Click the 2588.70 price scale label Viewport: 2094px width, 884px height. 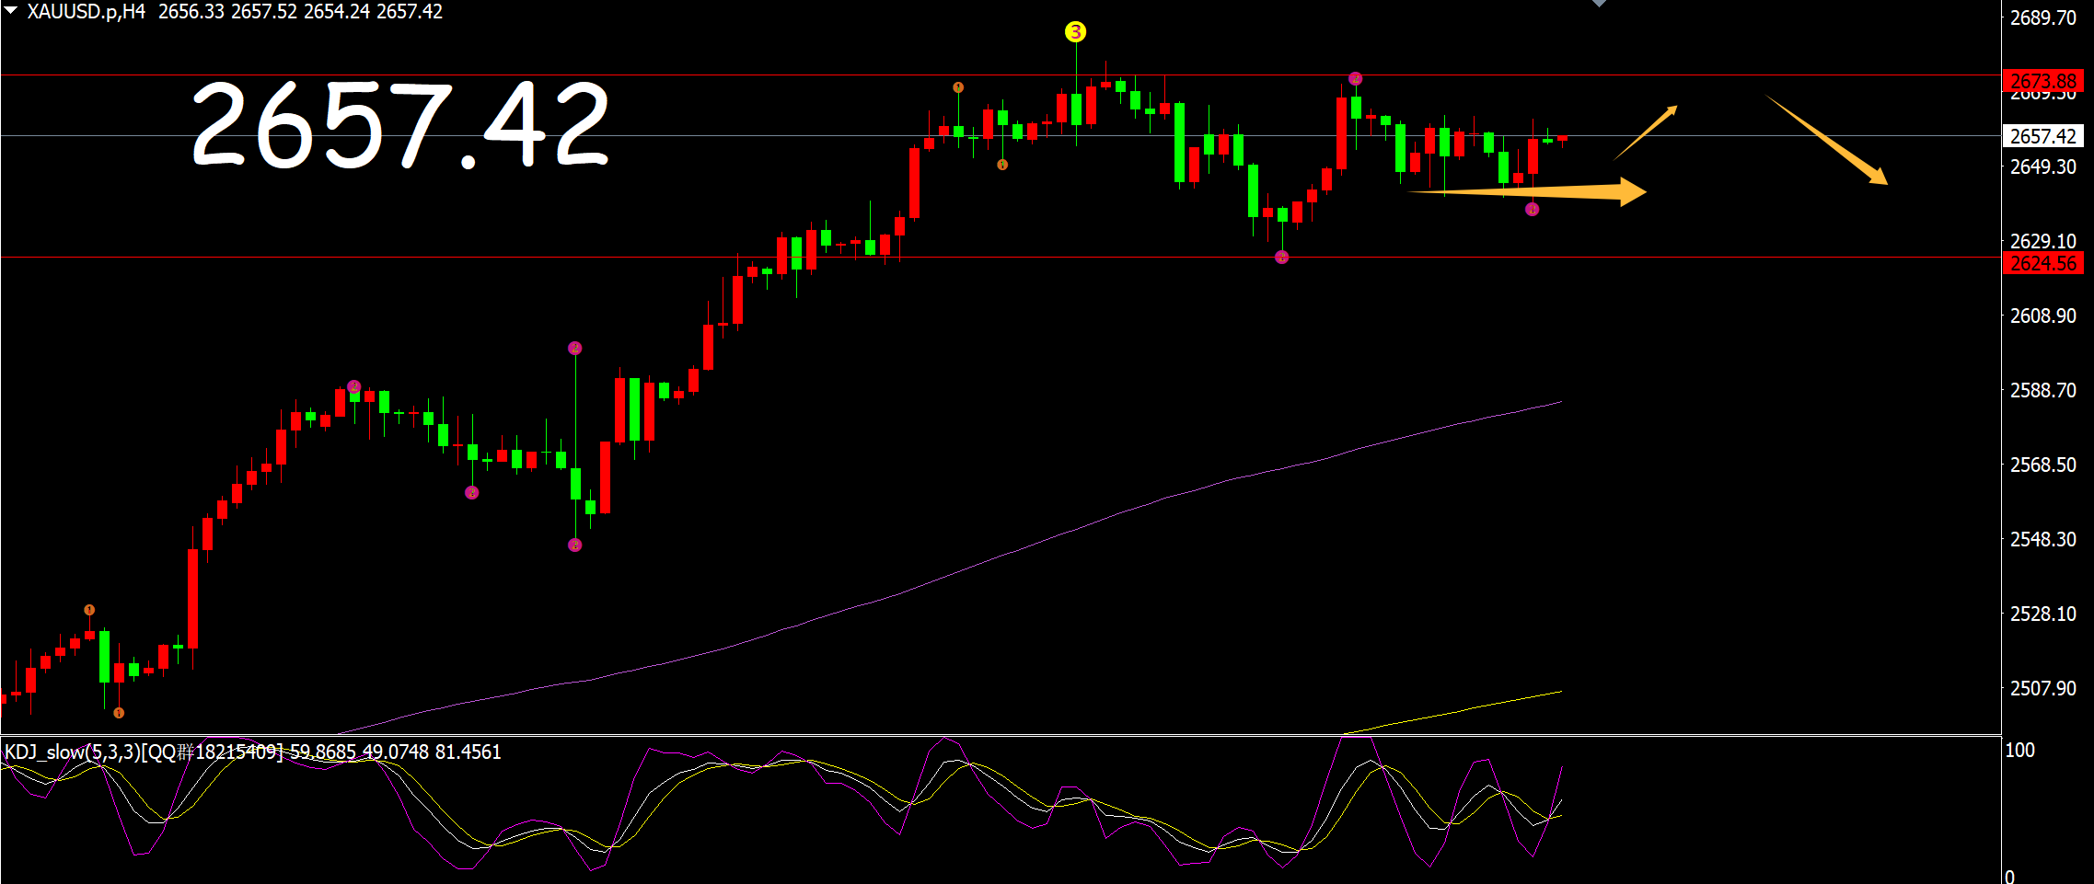click(x=2042, y=390)
